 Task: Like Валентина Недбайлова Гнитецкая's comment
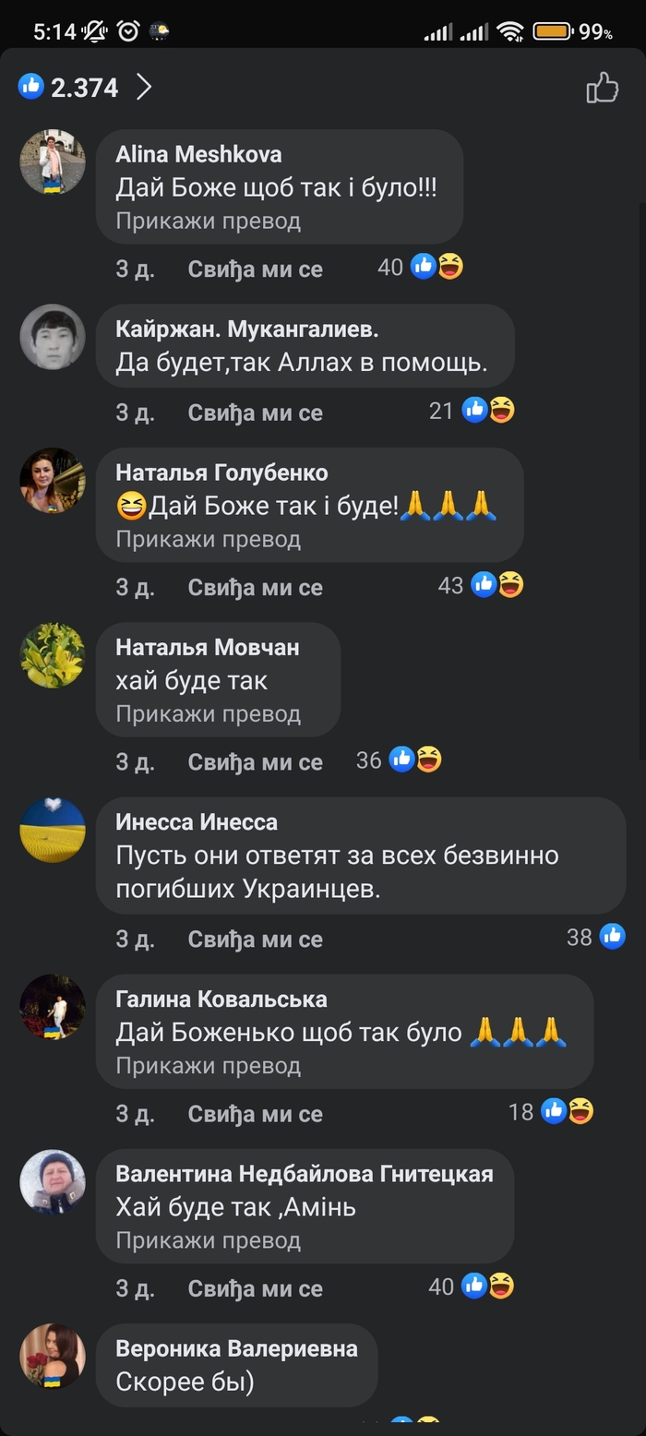tap(256, 1289)
